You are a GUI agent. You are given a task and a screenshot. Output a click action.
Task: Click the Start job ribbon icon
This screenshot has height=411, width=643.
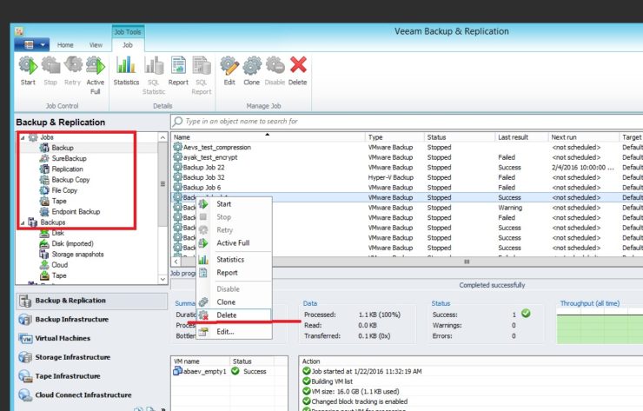click(x=28, y=71)
